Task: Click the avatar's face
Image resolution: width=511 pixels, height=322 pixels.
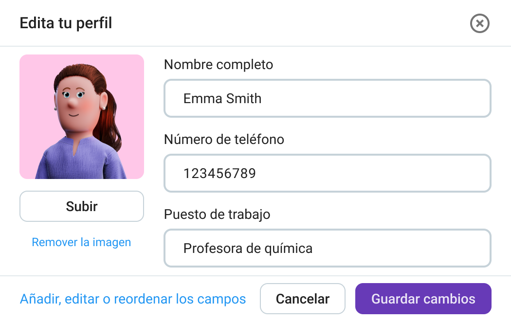Action: click(75, 100)
